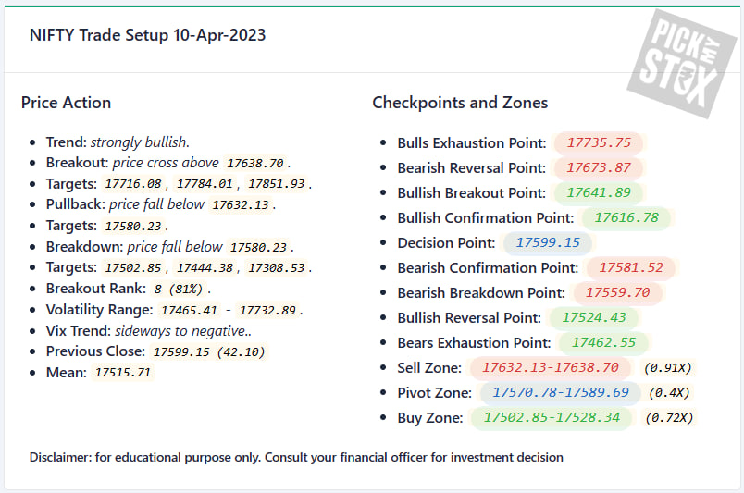Click Bears Exhaustion Point value 17462.55
This screenshot has width=744, height=493.
click(603, 343)
